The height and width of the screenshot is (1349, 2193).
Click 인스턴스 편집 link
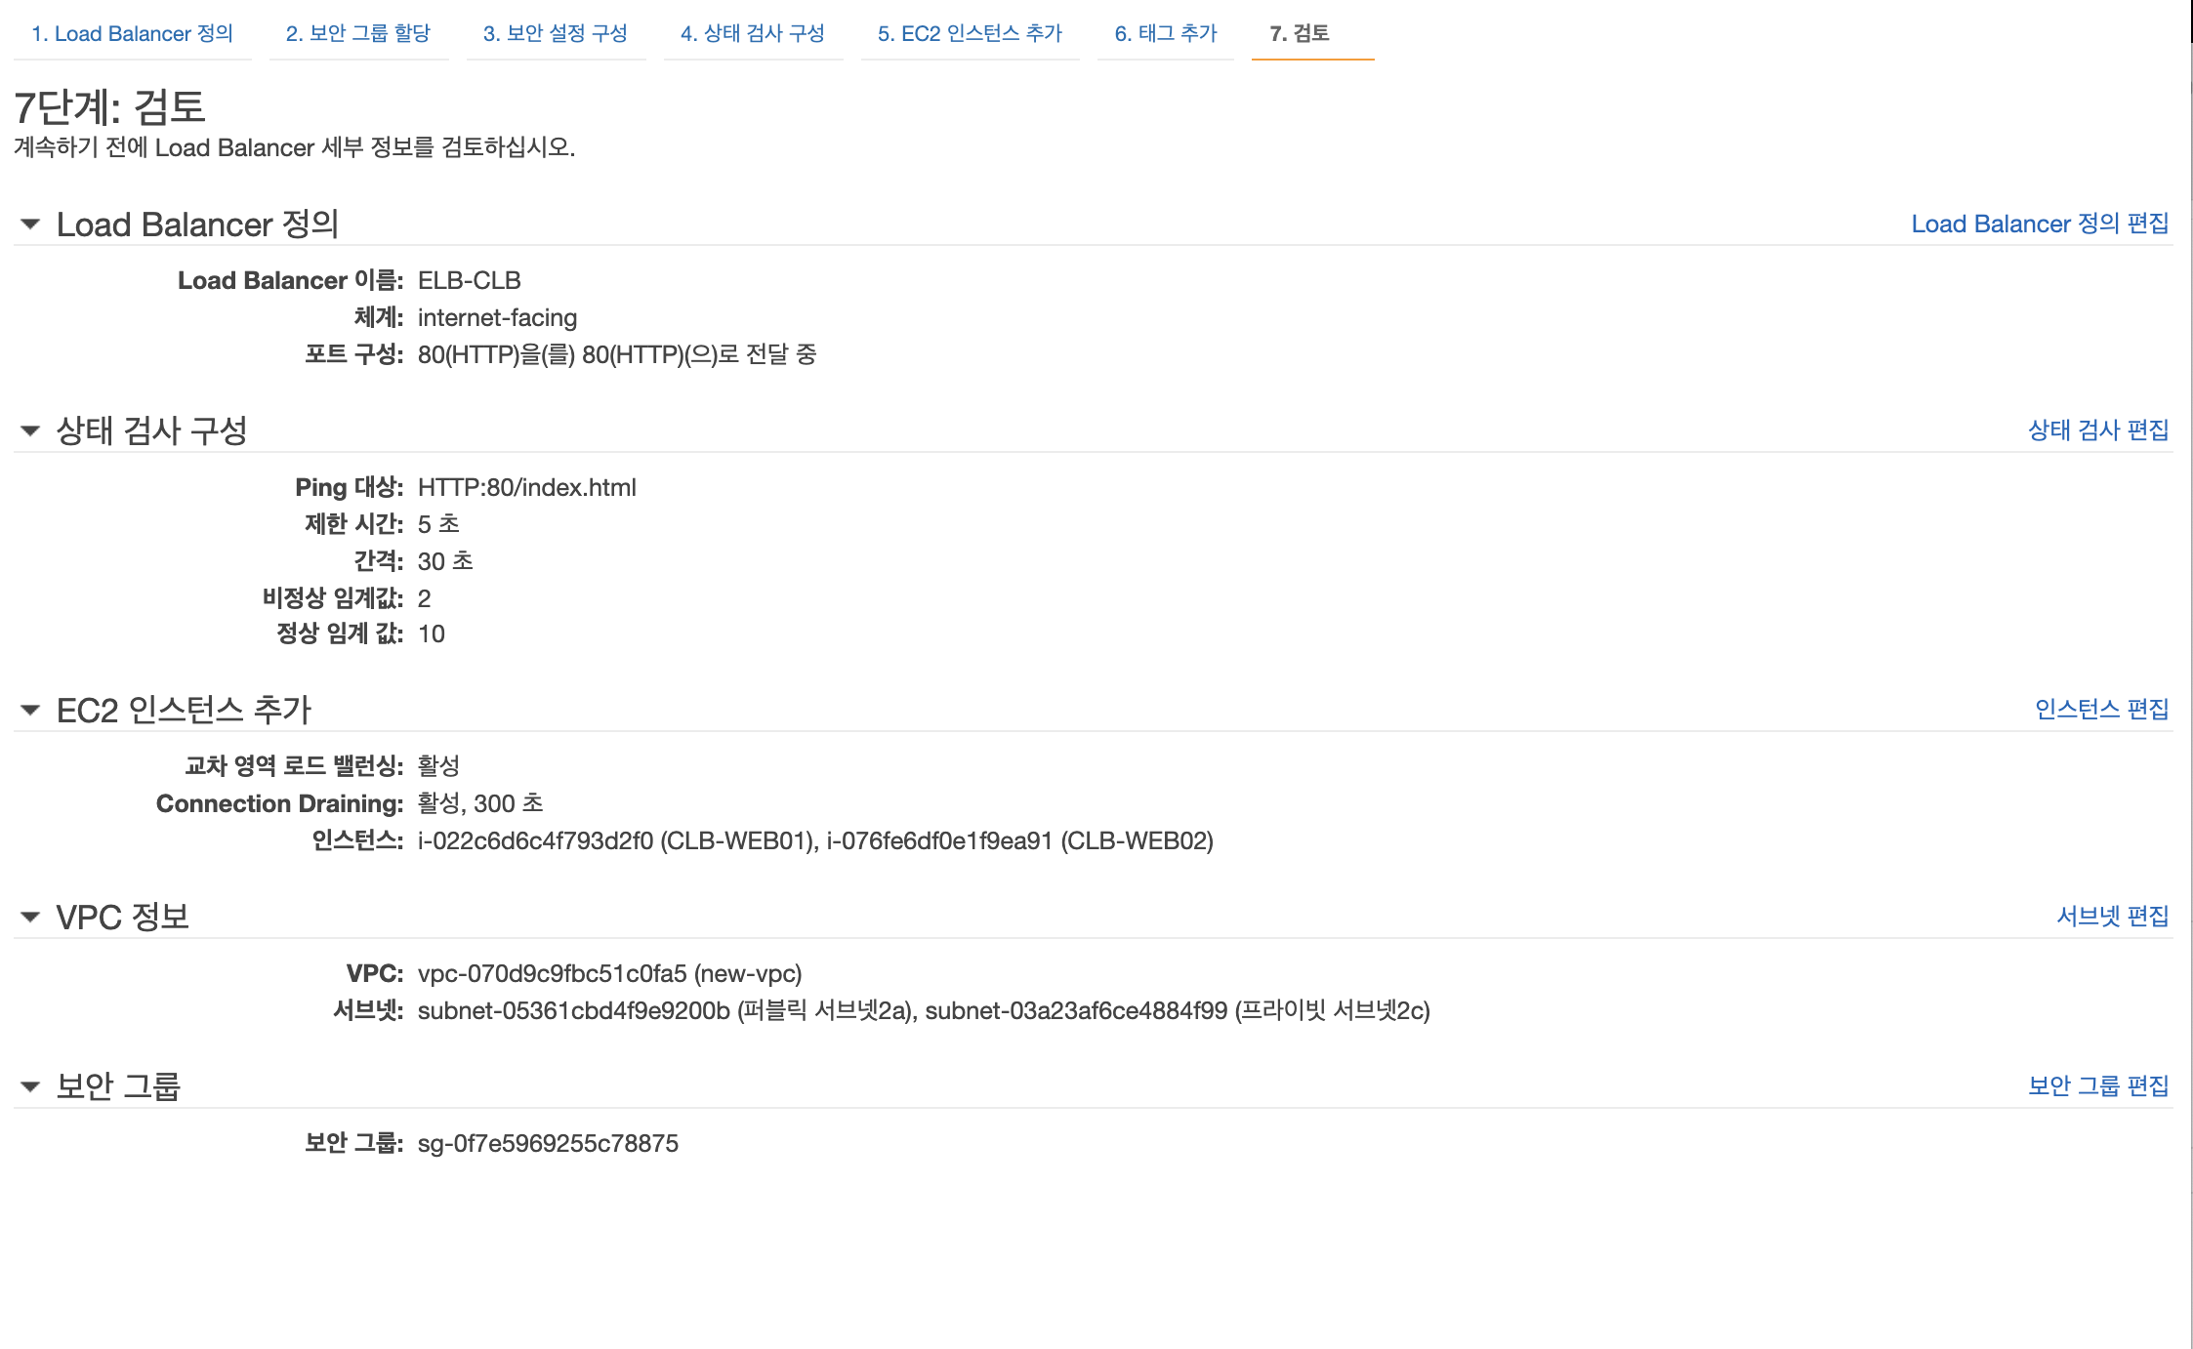(x=2100, y=709)
